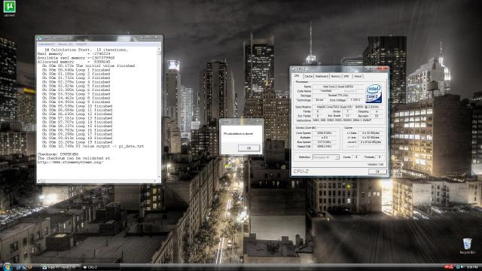Switch to Super PI taskbar button

coord(59,267)
